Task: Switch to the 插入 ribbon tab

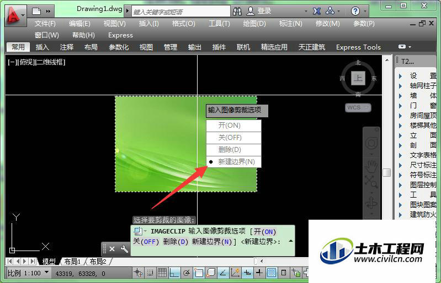Action: tap(42, 47)
